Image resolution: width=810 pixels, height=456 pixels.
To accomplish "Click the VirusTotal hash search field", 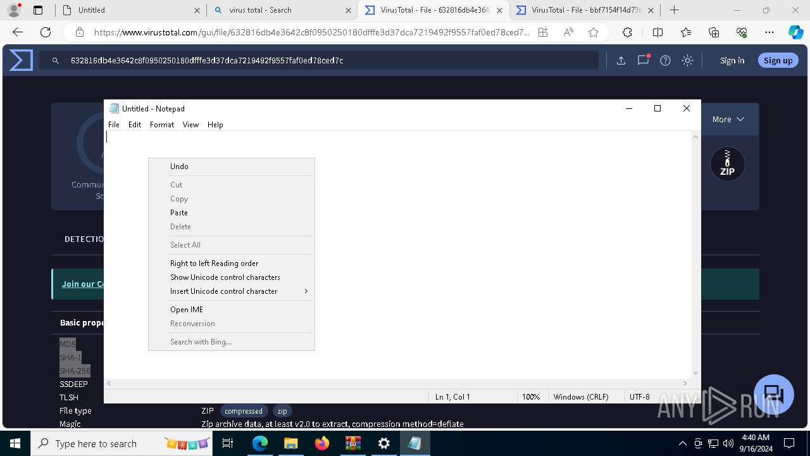I will point(318,60).
